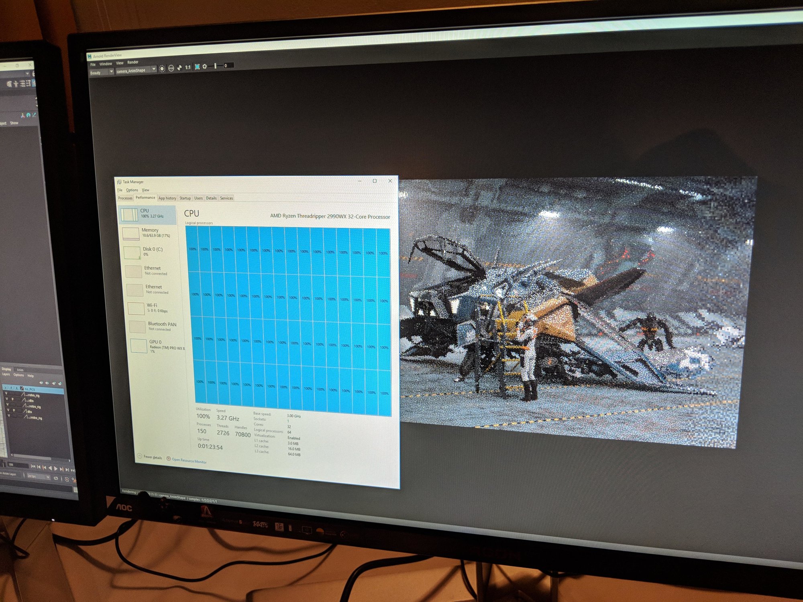Open the Render menu in RenderView
This screenshot has height=602, width=803.
133,62
